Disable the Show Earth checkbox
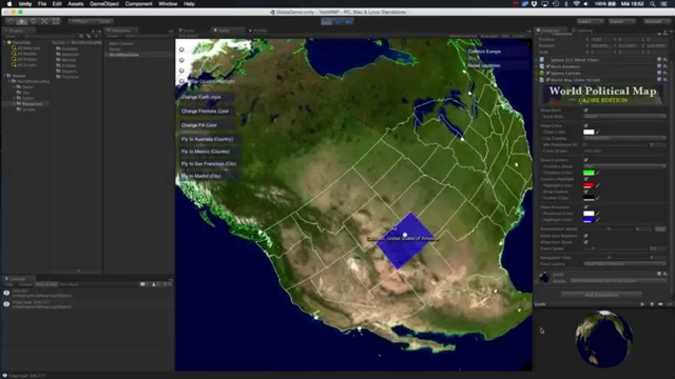The image size is (675, 379). [586, 110]
